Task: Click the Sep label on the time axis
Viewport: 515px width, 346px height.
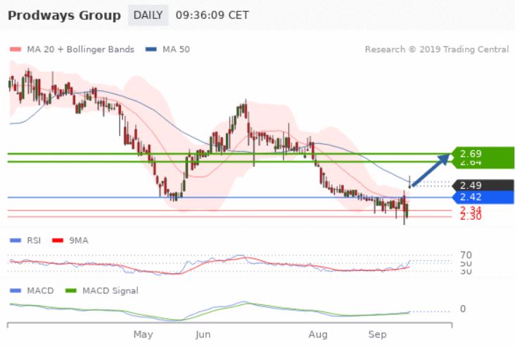Action: click(x=377, y=335)
